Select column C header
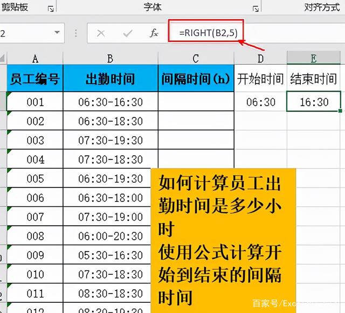The image size is (345, 313). point(196,59)
